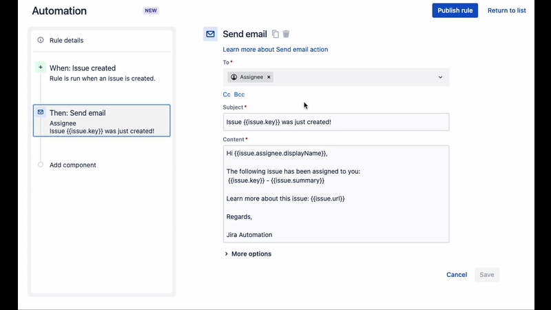The width and height of the screenshot is (551, 310).
Task: Open the To recipients dropdown arrow
Action: coord(440,77)
